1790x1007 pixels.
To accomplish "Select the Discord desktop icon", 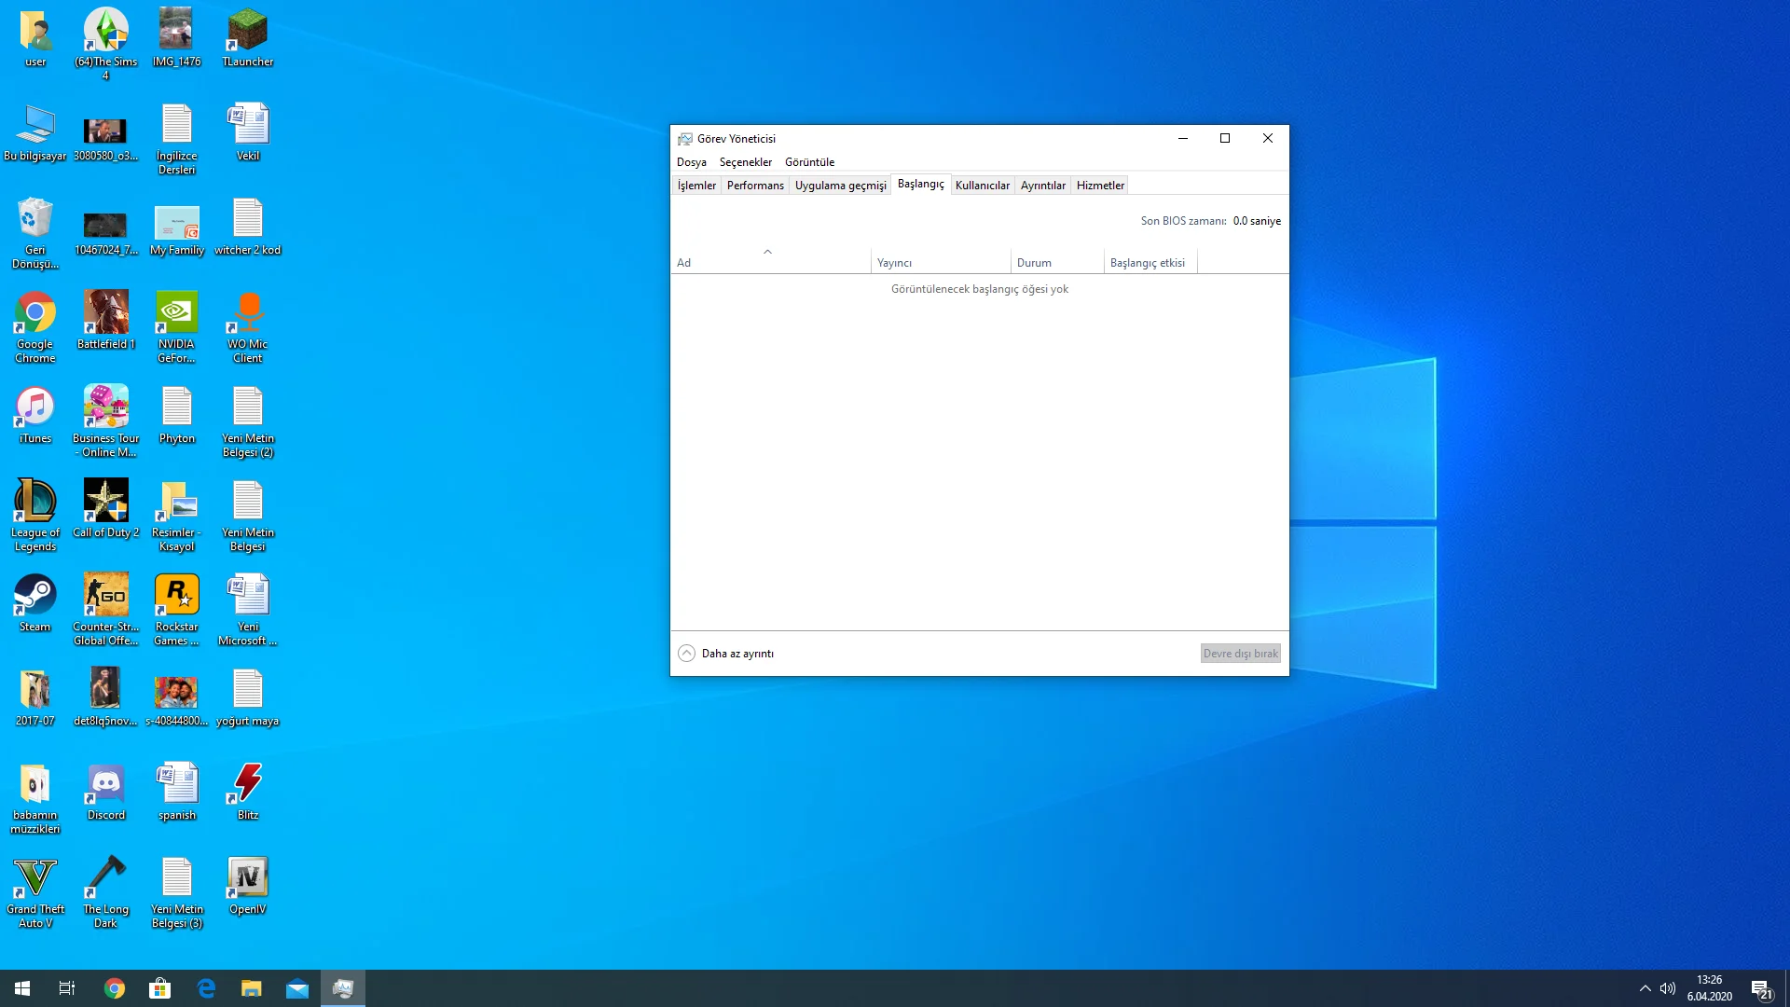I will (x=105, y=784).
